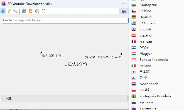The width and height of the screenshot is (184, 110).
Task: Open the binoculars browse tool
Action: 24,11
